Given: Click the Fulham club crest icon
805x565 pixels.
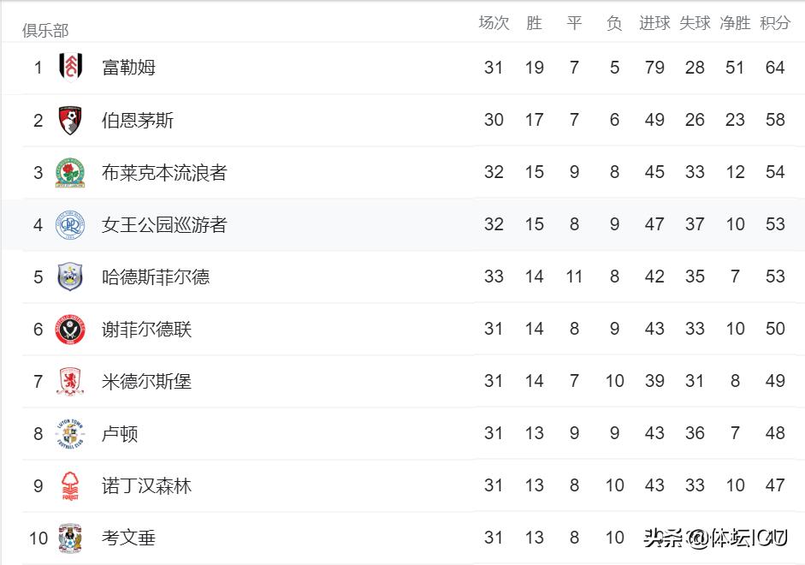Looking at the screenshot, I should click(x=70, y=68).
